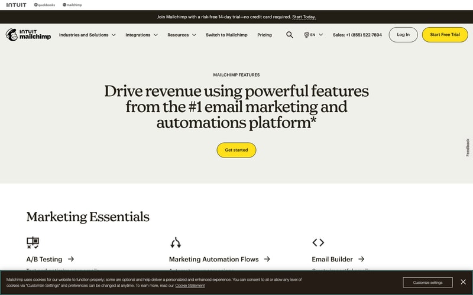Open the Email Builder feature link
The width and height of the screenshot is (473, 295).
(332, 259)
